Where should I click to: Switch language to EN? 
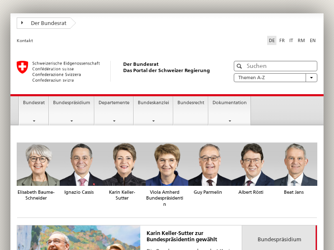313,40
